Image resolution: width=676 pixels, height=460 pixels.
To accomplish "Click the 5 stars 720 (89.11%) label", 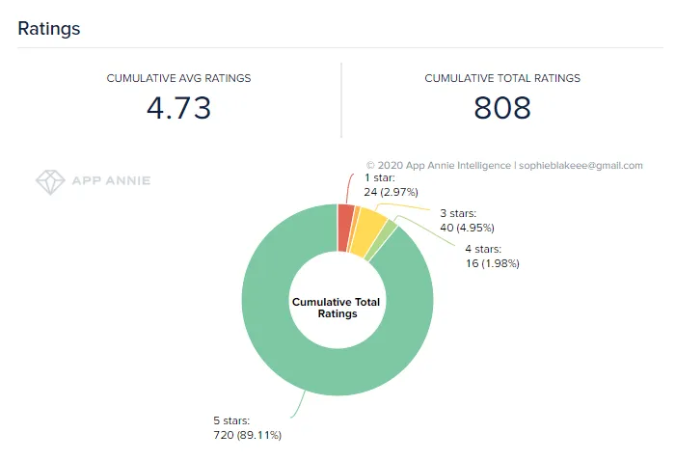I will point(248,428).
